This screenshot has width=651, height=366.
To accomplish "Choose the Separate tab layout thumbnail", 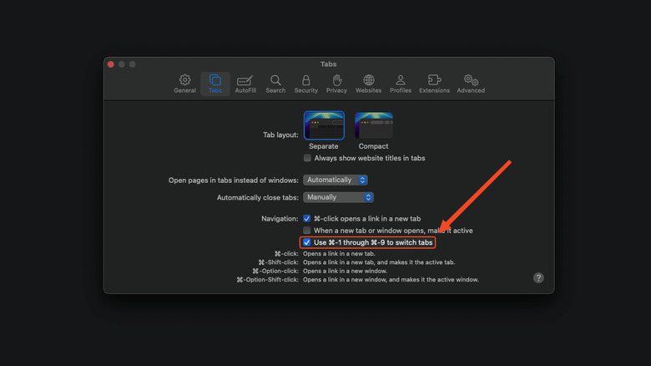I will [x=324, y=125].
